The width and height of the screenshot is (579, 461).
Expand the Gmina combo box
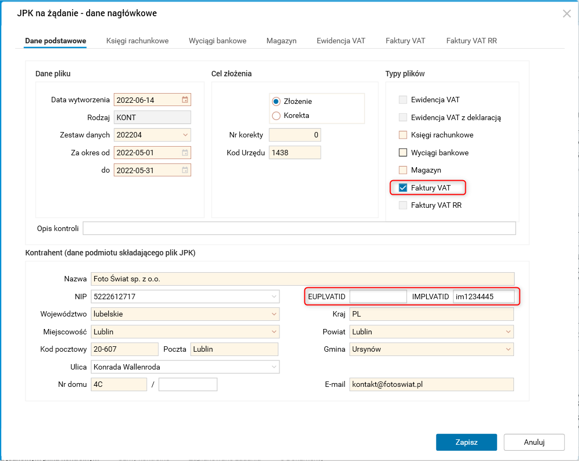pos(508,349)
